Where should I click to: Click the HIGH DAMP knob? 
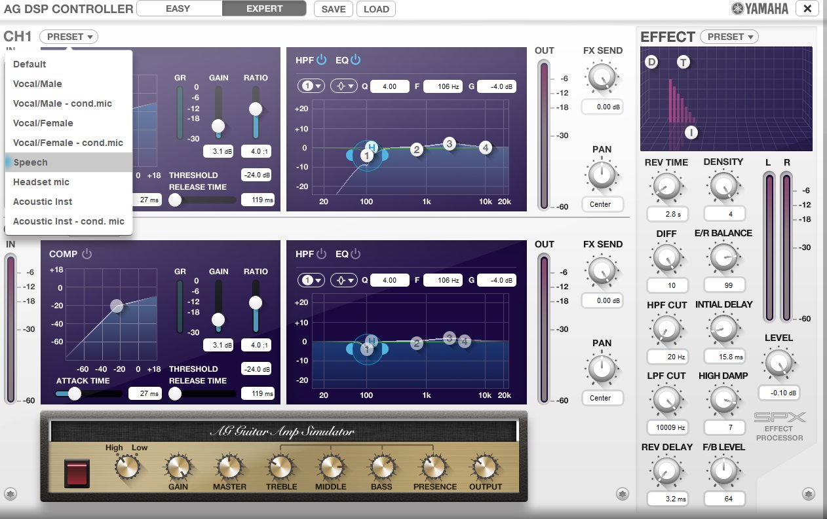(x=723, y=401)
